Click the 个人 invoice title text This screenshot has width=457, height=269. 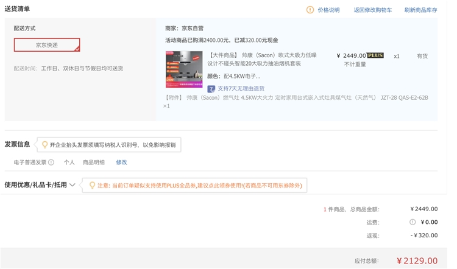[x=69, y=162]
